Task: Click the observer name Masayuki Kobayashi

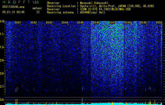Action: 94,3
